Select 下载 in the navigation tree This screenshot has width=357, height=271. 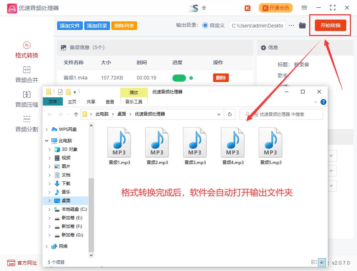(x=66, y=184)
